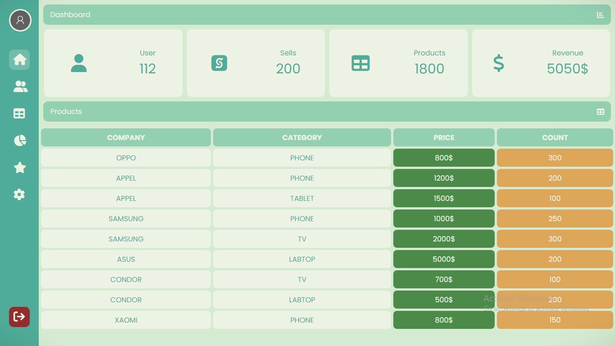The height and width of the screenshot is (346, 615).
Task: Click the star favorites sidebar icon
Action: 20,168
